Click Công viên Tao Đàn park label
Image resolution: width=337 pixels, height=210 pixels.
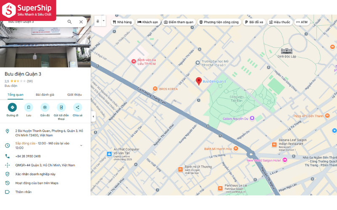(236, 99)
